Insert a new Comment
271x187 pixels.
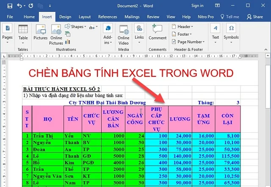click(158, 32)
